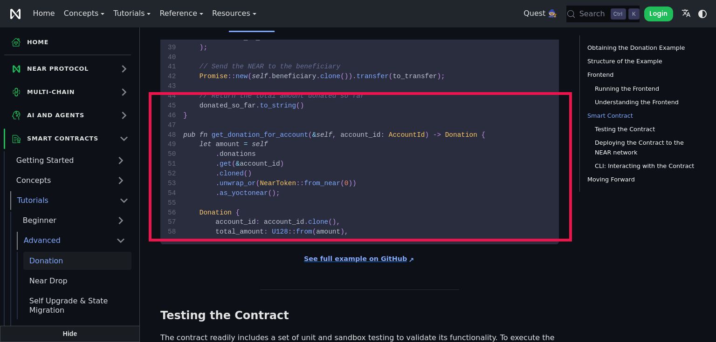Click the AI AND AGENTS sidebar icon
The image size is (716, 342).
[x=16, y=115]
